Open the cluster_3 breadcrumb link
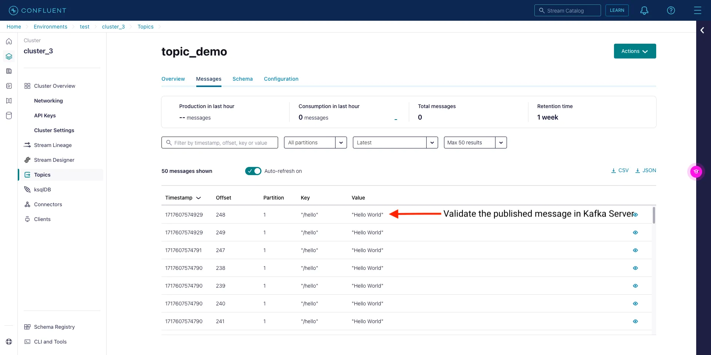Screen dimensions: 711x355 tap(113, 27)
